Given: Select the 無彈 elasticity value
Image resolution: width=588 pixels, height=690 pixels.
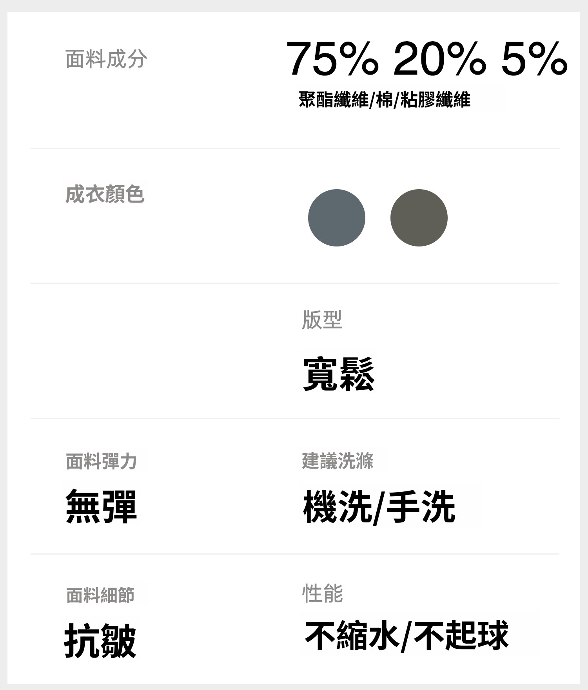Looking at the screenshot, I should [x=101, y=506].
